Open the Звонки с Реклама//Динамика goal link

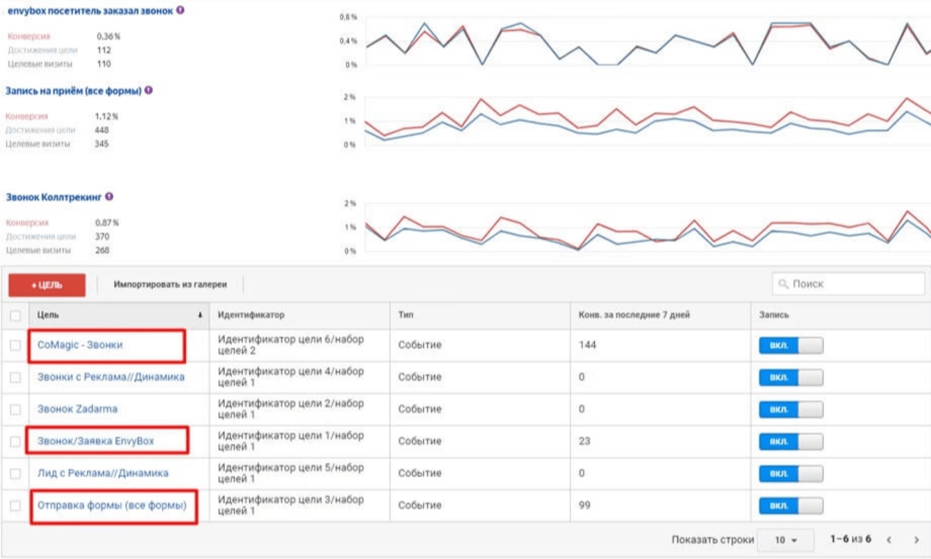pyautogui.click(x=110, y=377)
